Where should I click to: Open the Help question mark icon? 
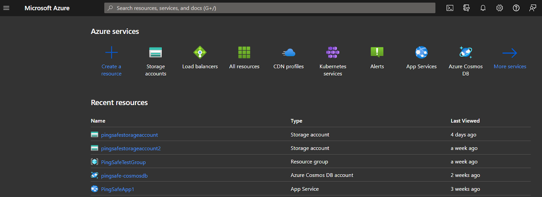516,8
